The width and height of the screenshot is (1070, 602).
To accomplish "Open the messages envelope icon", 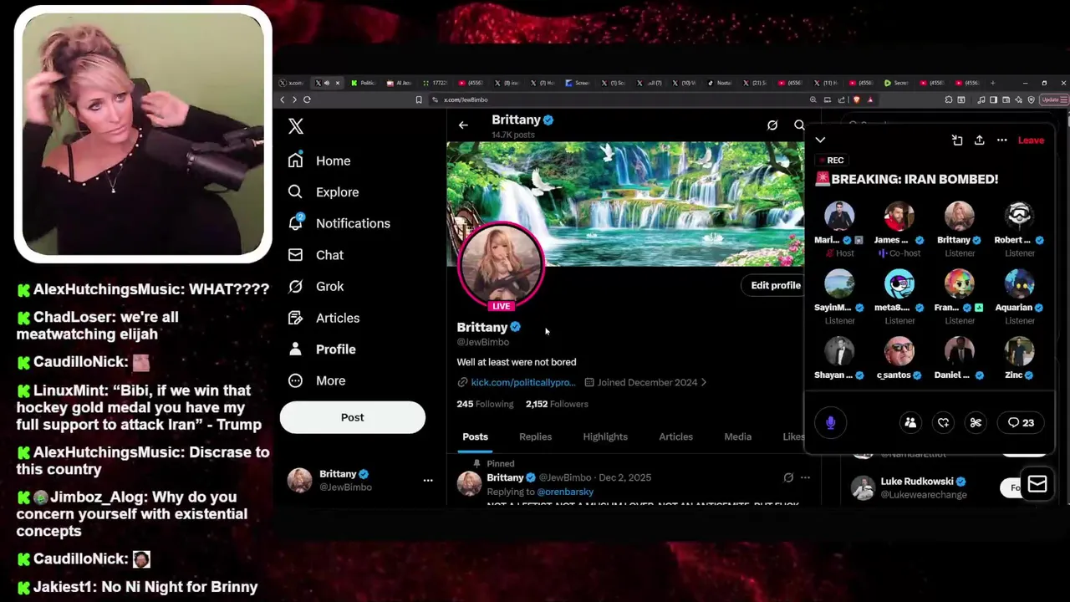I will 1037,485.
